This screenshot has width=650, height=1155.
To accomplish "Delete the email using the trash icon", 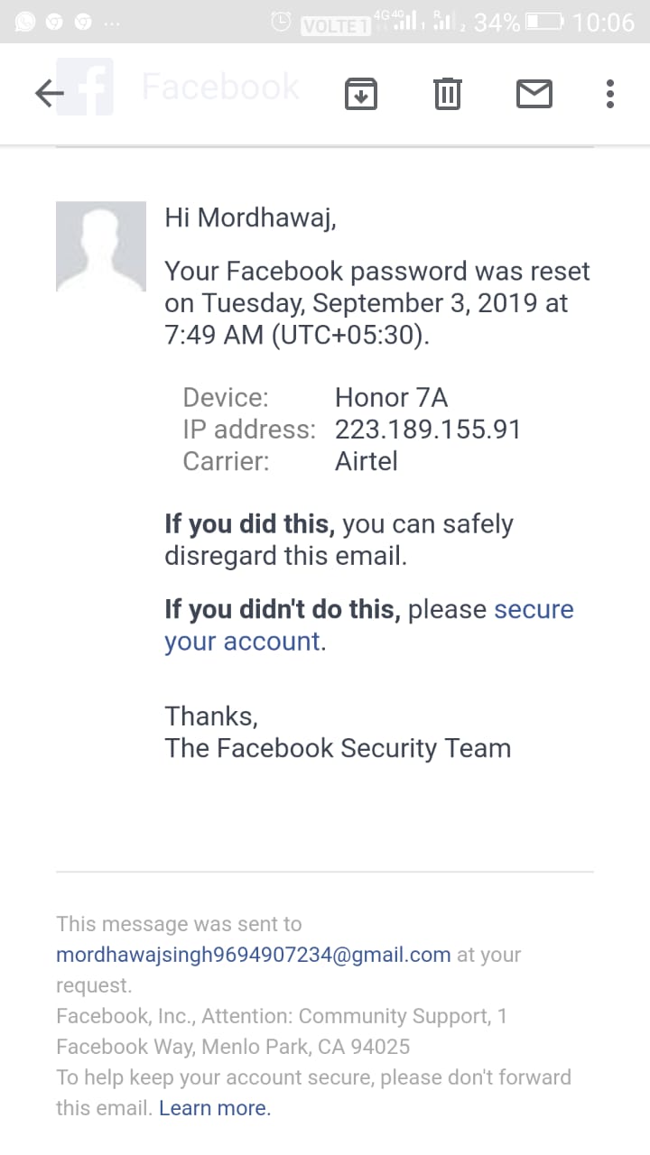I will (x=448, y=93).
